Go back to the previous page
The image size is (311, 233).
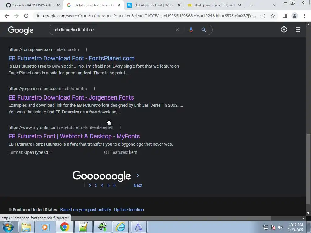pyautogui.click(x=7, y=16)
